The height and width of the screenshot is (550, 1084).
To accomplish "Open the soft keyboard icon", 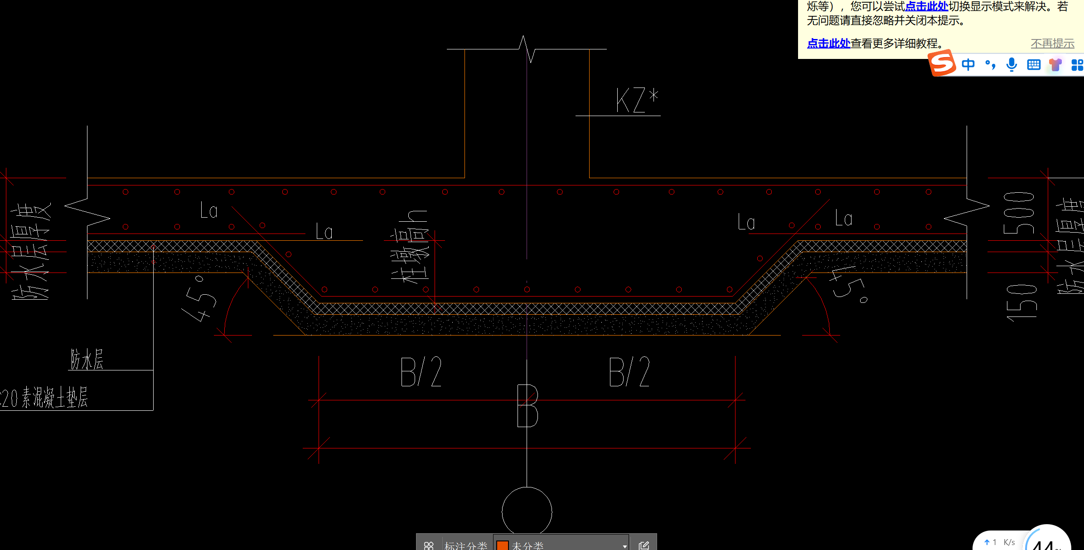I will pos(1034,65).
